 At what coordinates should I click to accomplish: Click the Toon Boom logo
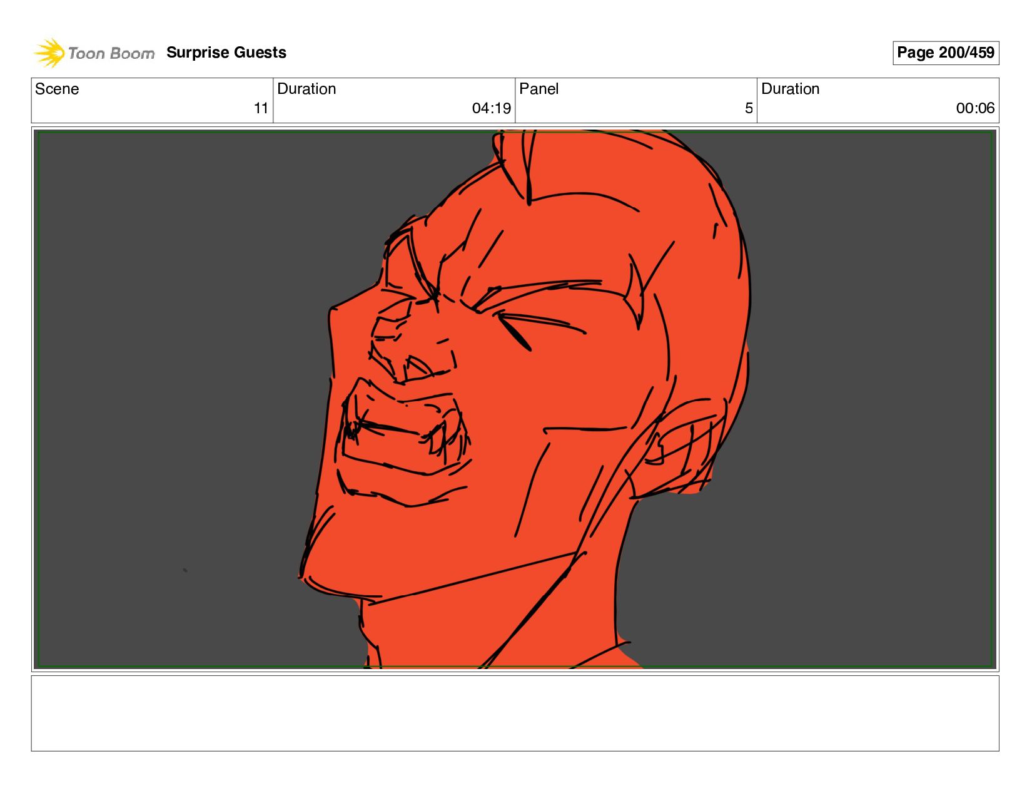[94, 53]
